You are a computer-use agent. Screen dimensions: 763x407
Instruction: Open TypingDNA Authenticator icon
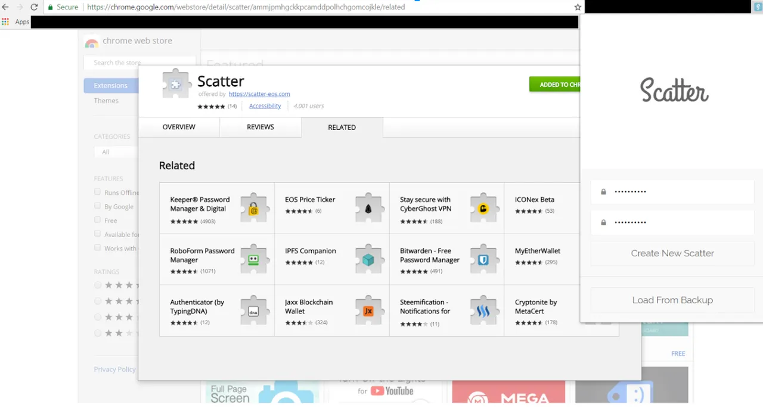(x=254, y=310)
